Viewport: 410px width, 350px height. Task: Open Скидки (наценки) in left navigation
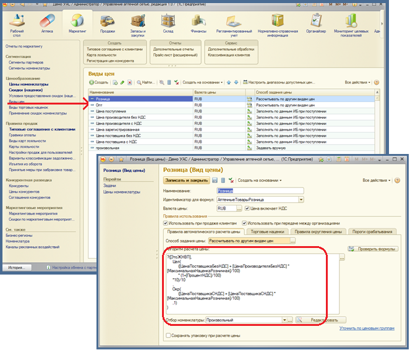pos(26,90)
